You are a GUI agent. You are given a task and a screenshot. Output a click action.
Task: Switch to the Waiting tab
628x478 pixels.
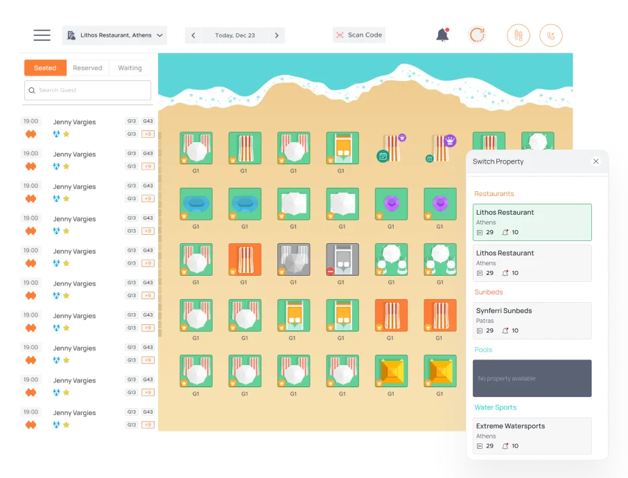click(x=130, y=68)
